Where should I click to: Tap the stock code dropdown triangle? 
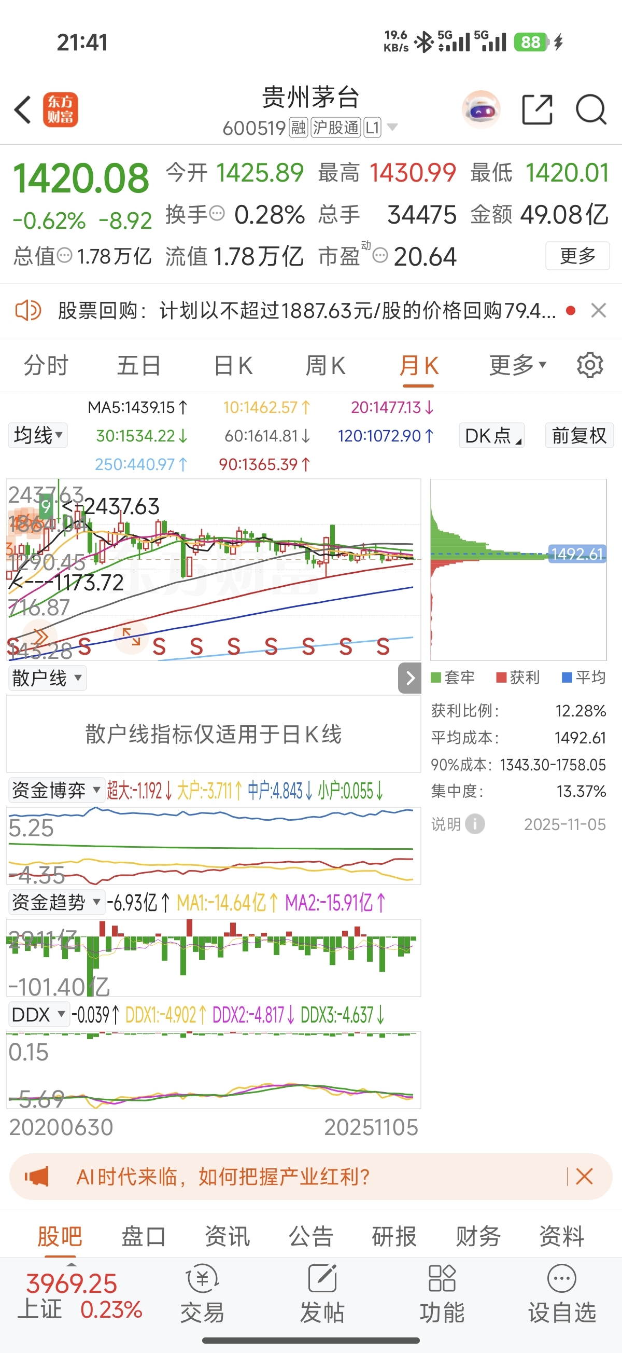392,127
